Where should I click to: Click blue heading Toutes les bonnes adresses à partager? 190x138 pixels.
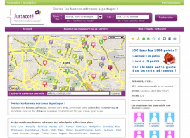click(38, 103)
